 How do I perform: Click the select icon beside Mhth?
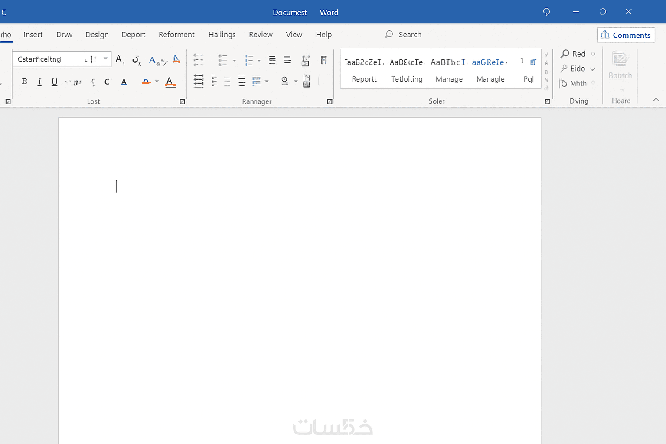(x=563, y=83)
